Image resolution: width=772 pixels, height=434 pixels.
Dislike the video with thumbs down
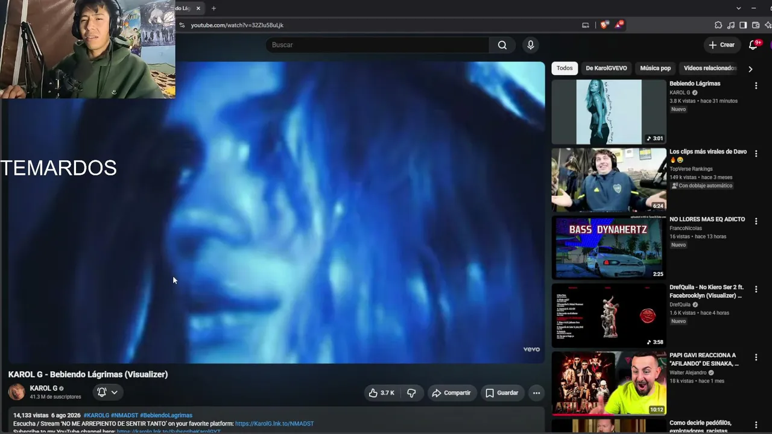point(411,393)
